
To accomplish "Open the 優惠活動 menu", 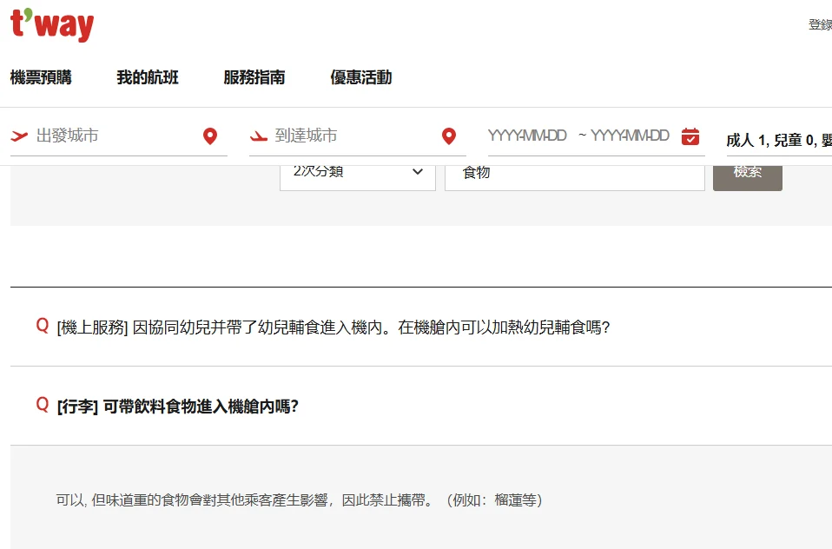I will (x=361, y=77).
